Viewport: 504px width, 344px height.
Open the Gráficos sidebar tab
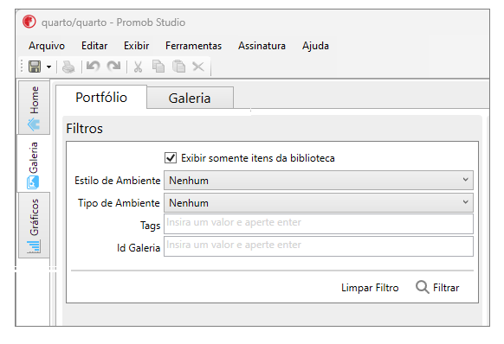tap(34, 226)
